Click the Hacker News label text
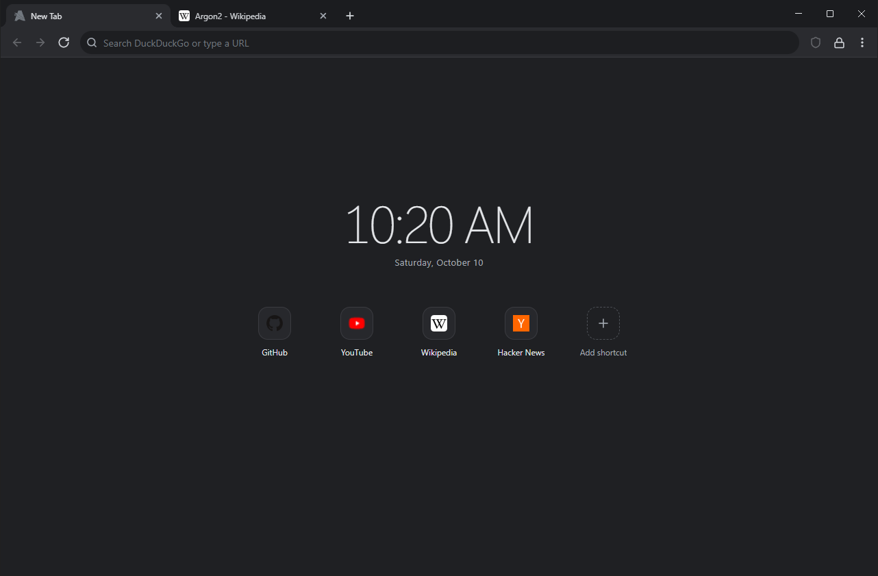878x576 pixels. pos(521,353)
